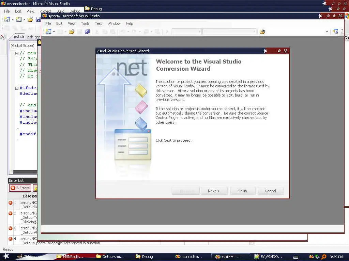Click Toolbox icon on left edge
The width and height of the screenshot is (349, 261).
point(3,37)
